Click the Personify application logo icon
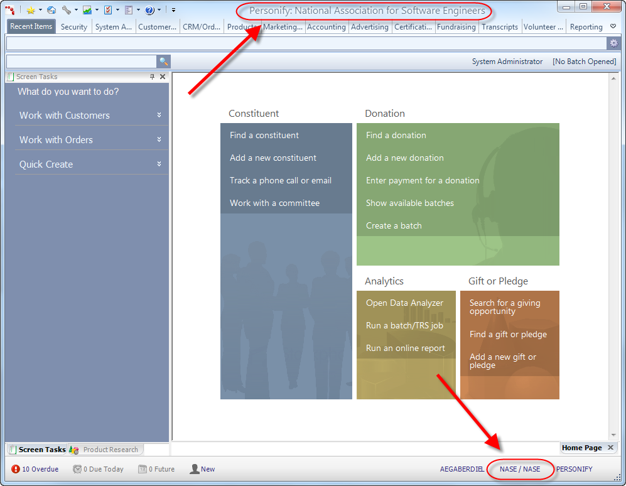Viewport: 626px width, 486px height. (11, 9)
